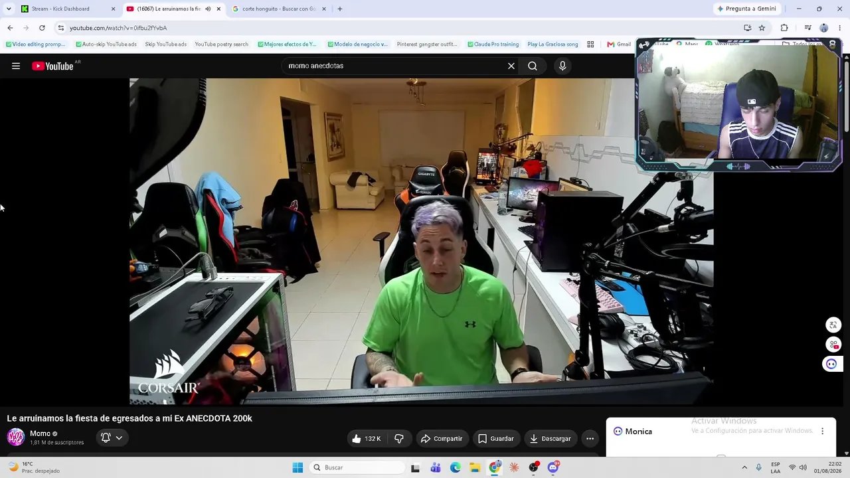
Task: Show hidden system tray icons chevron
Action: [744, 467]
